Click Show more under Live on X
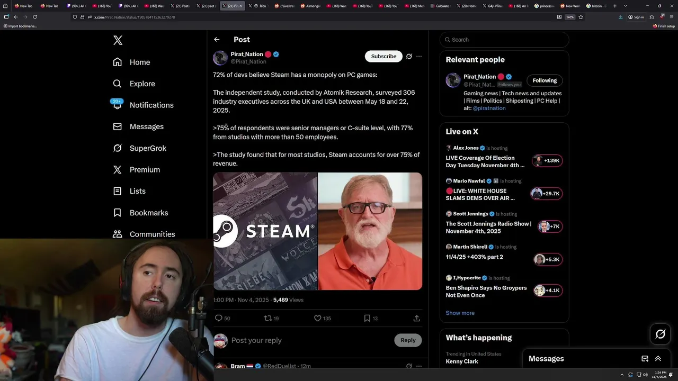 click(460, 313)
